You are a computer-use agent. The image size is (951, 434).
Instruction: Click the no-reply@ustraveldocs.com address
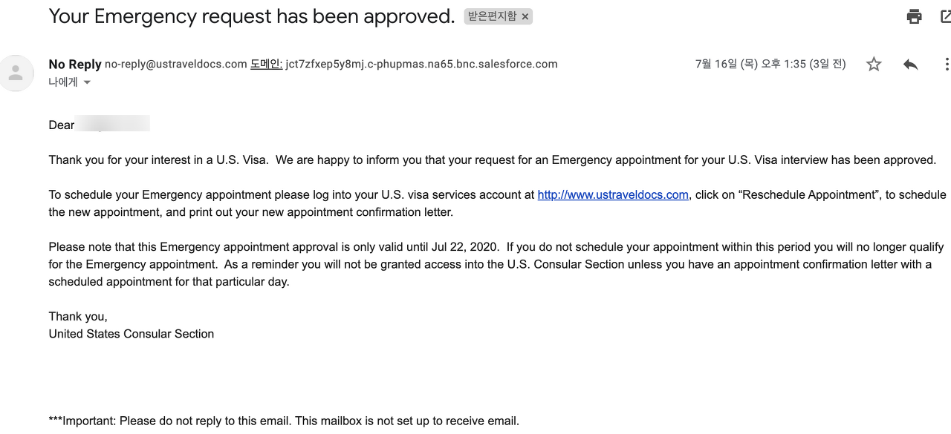(x=175, y=65)
